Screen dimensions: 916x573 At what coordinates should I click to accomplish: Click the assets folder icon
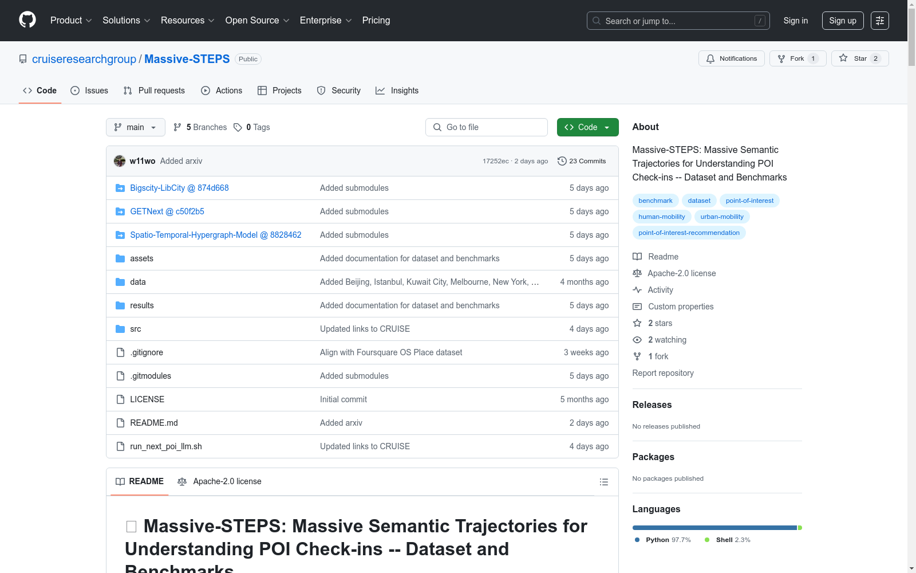120,258
